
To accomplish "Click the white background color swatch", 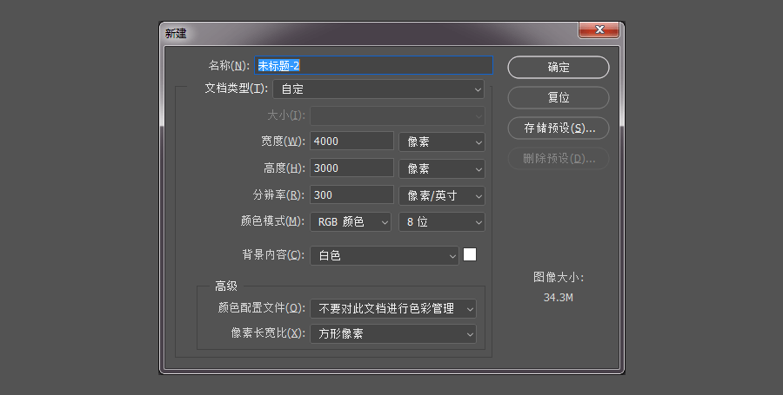I will pyautogui.click(x=470, y=254).
